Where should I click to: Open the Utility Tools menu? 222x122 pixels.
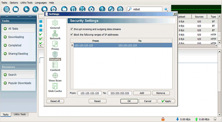[x=26, y=3]
